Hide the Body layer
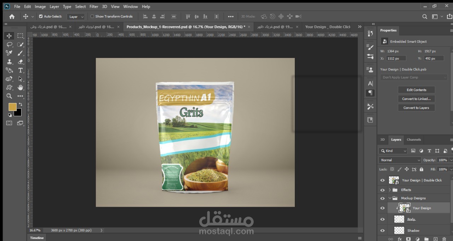The image size is (453, 241). [382, 219]
